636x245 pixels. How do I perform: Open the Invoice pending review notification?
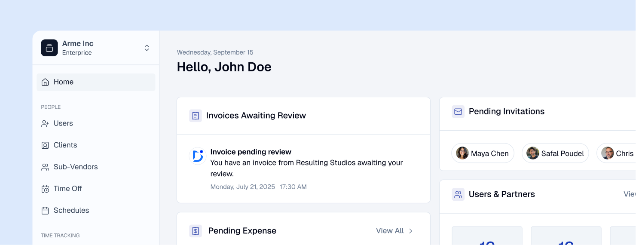[251, 152]
